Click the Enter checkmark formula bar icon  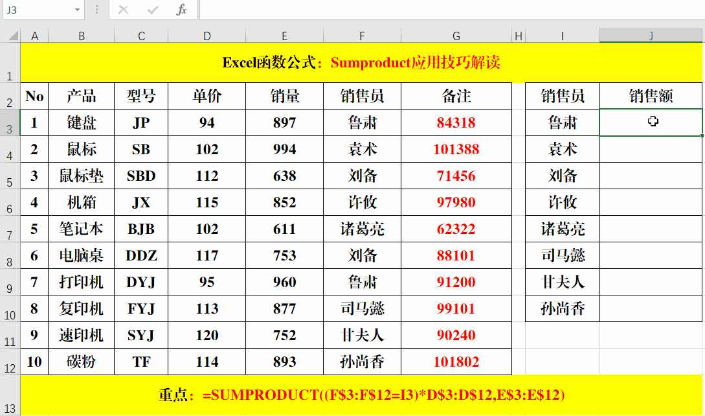(x=153, y=10)
